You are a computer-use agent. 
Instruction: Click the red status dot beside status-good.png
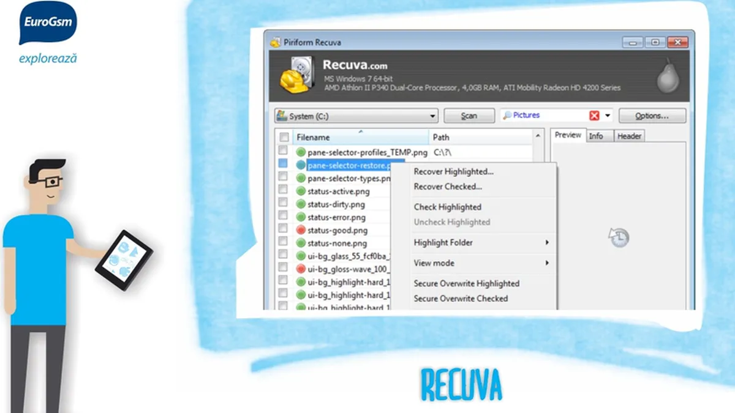(301, 230)
